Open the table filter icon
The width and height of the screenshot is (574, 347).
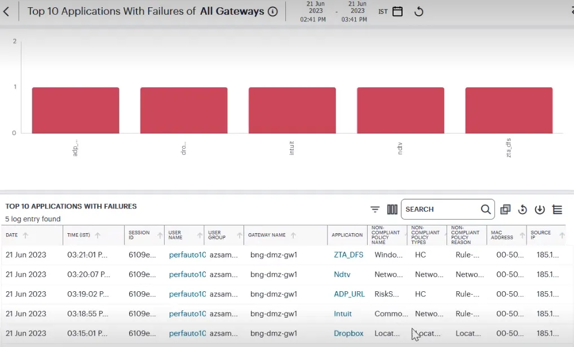pyautogui.click(x=375, y=209)
